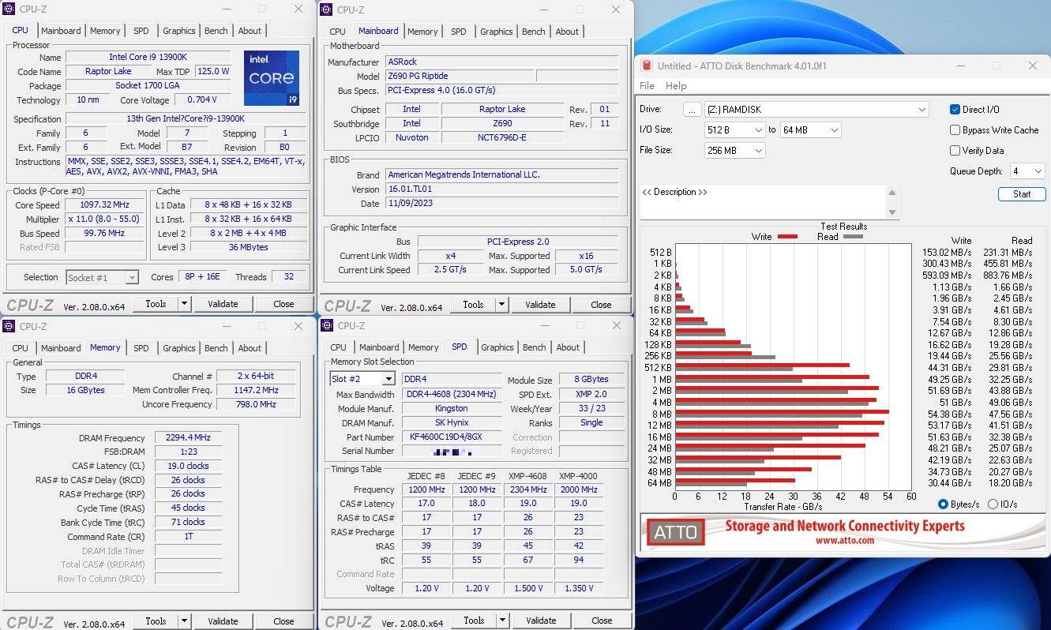Click Validate in the SPD tab window
Image resolution: width=1051 pixels, height=630 pixels.
(x=541, y=621)
